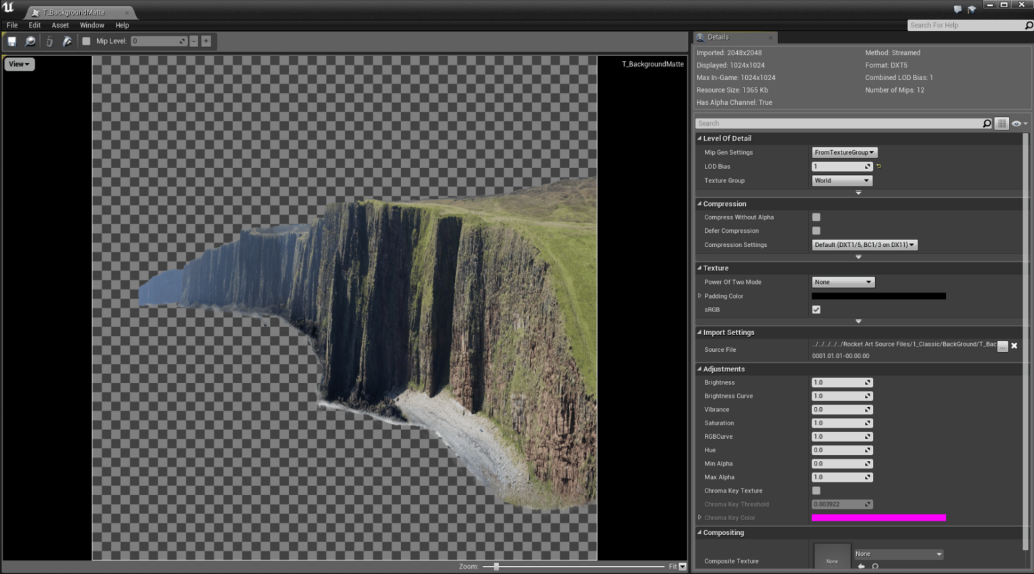1034x574 pixels.
Task: Reset LOD Bias with the yellow arrow
Action: (878, 166)
